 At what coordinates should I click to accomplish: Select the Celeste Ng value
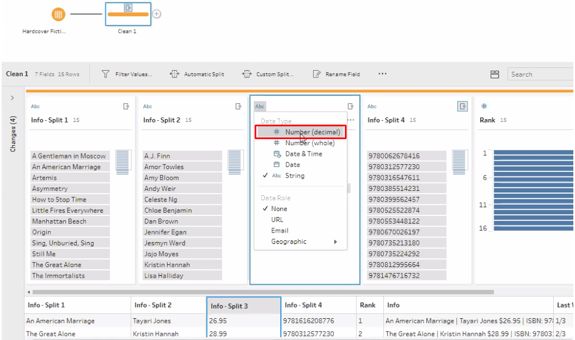coord(182,199)
